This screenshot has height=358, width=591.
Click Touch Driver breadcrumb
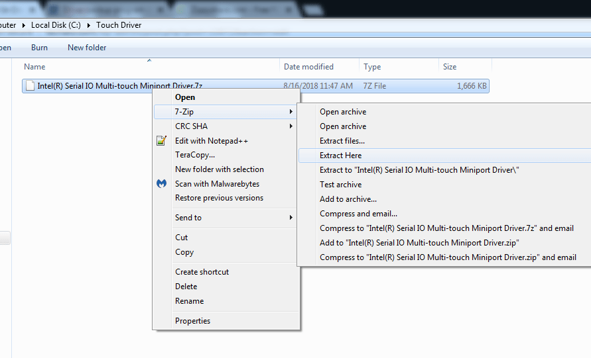pyautogui.click(x=119, y=25)
